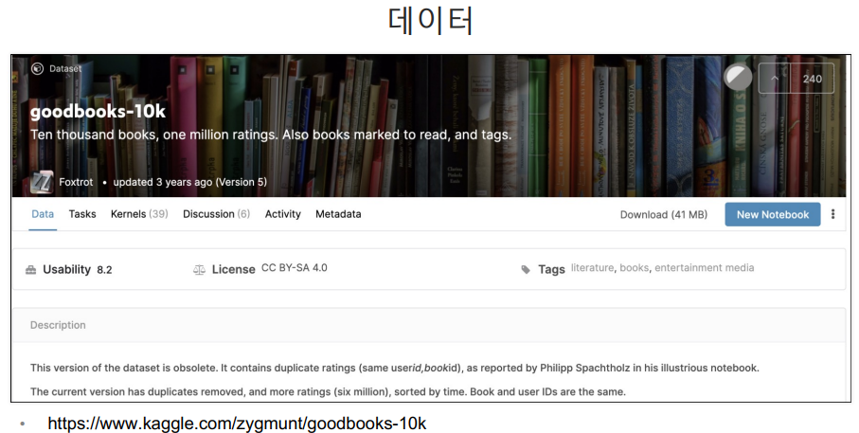
Task: Upvote the goodbooks-10k dataset
Action: coord(775,79)
